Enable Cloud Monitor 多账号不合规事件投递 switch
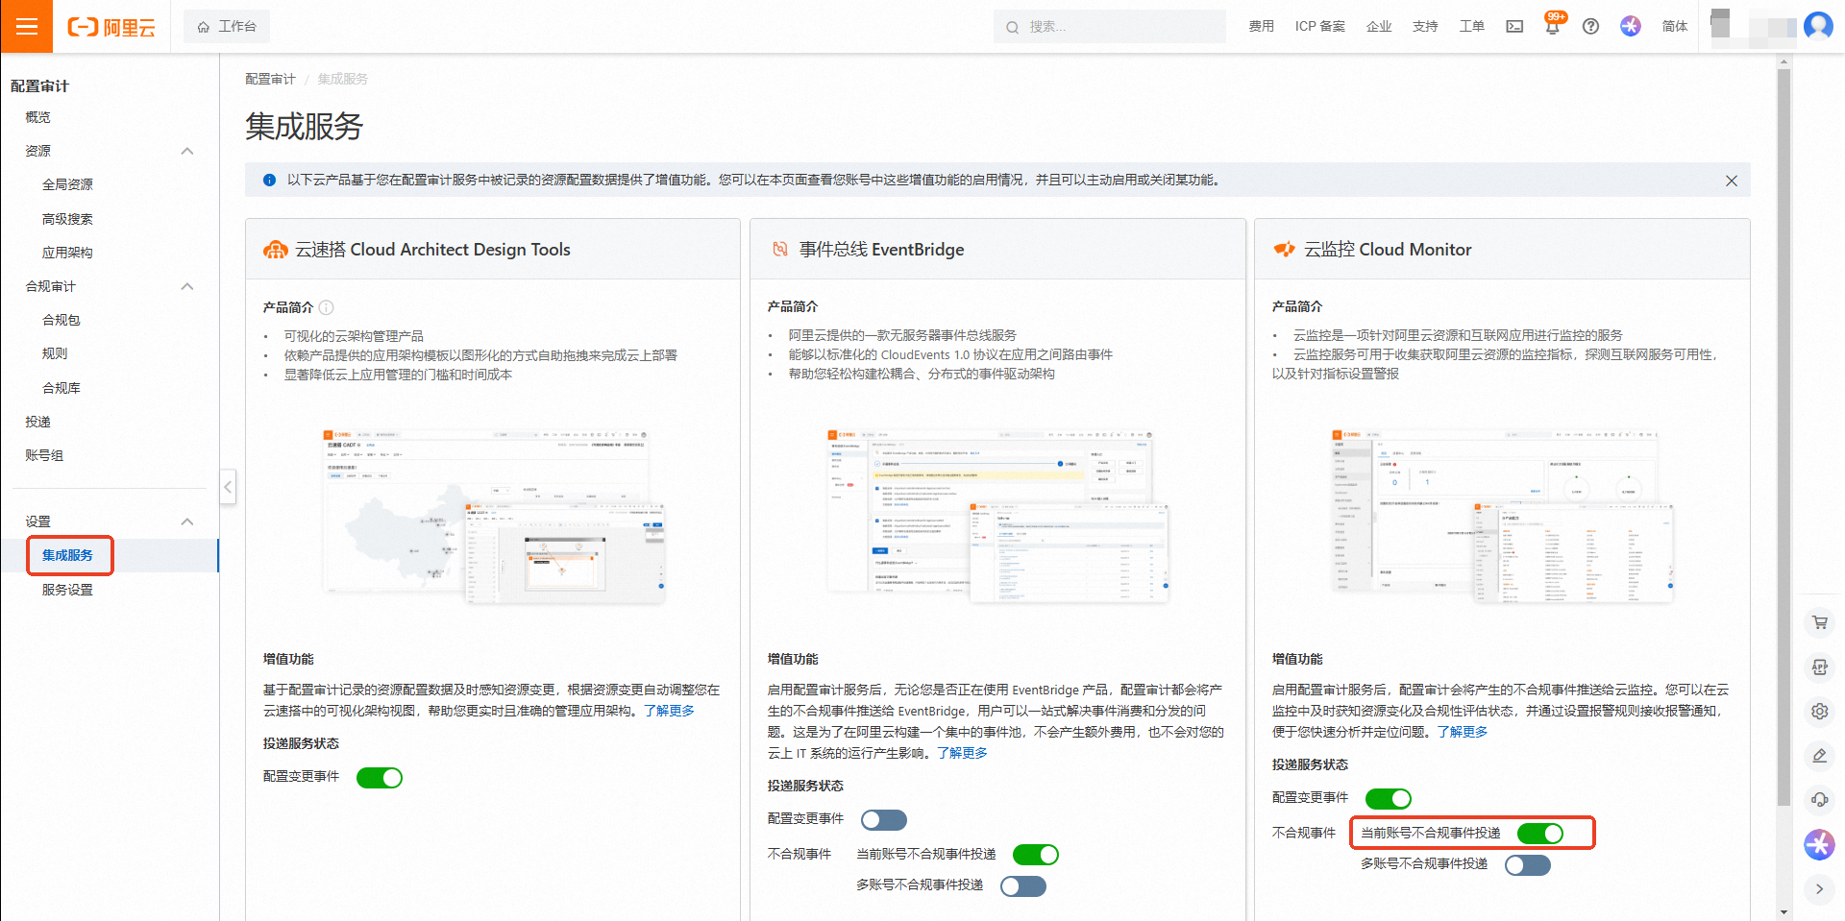The image size is (1845, 921). click(x=1528, y=865)
